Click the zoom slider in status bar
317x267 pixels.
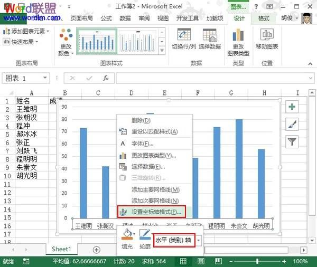tap(256, 261)
